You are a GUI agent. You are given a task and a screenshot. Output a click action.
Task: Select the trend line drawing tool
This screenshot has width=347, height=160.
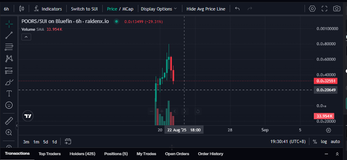coord(9,36)
